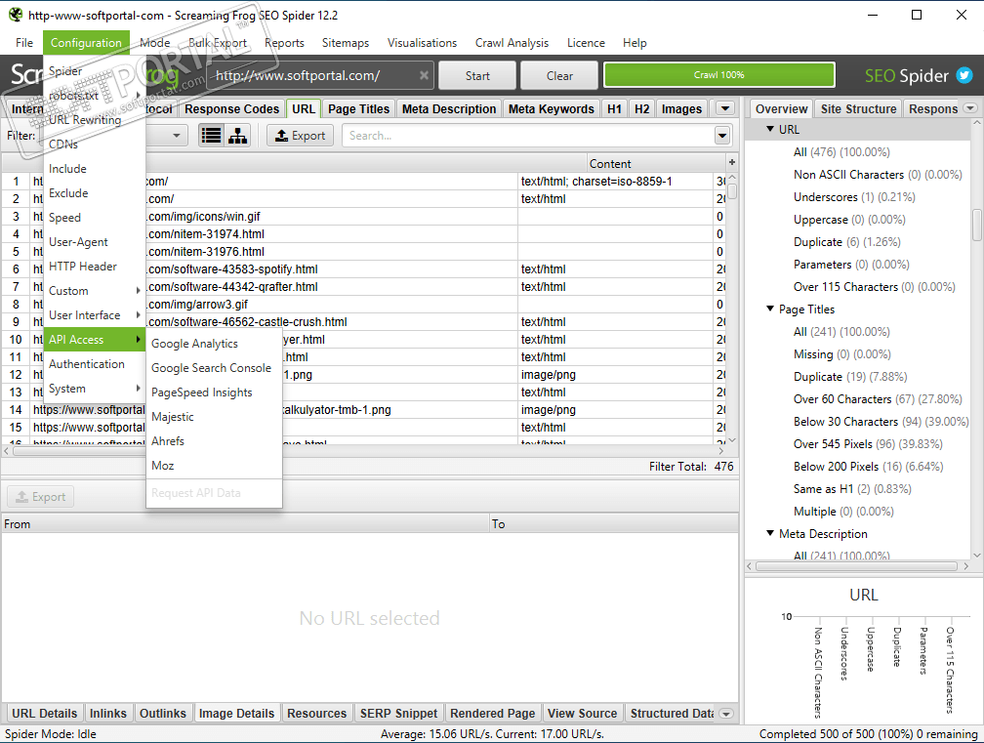
Task: Open Inlinks bottom tab
Action: (108, 714)
